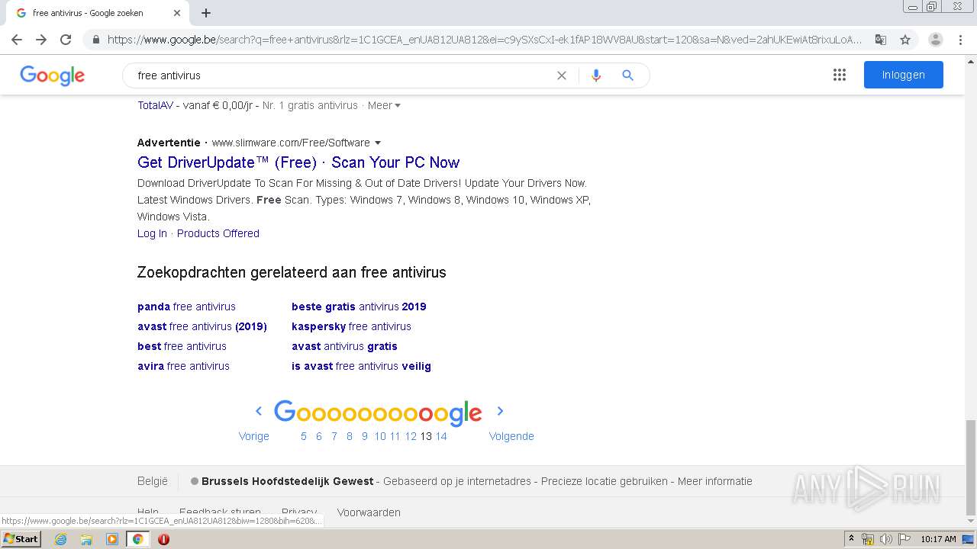Open the TotalAV link
977x549 pixels.
[x=155, y=105]
